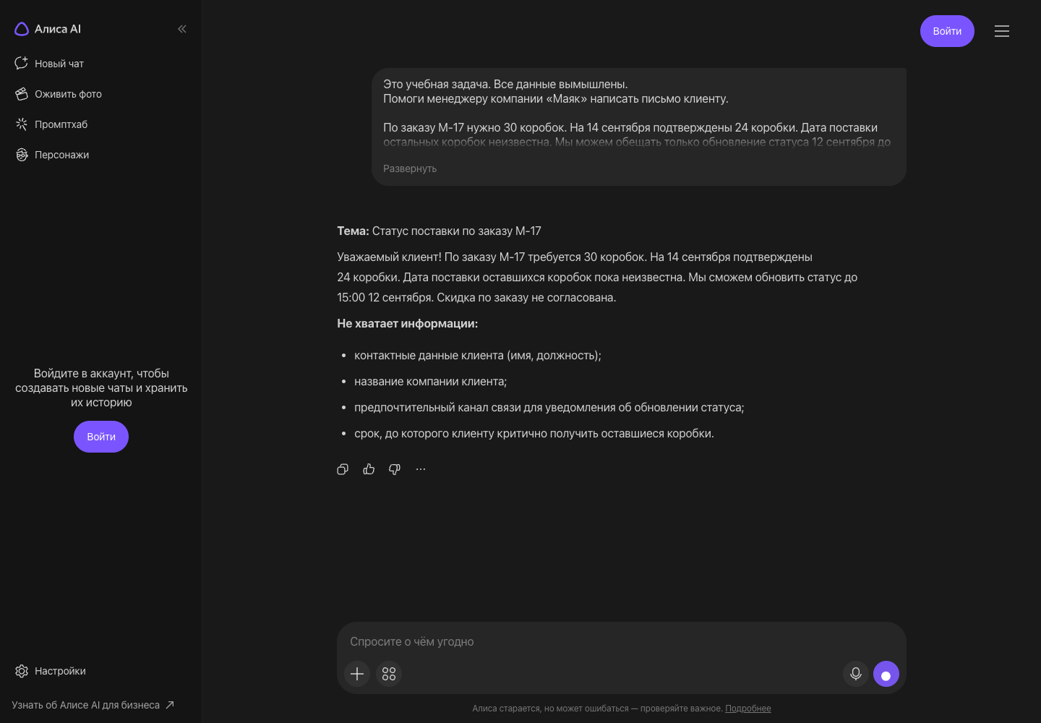Open the tools grid button in the input bar
Image resolution: width=1041 pixels, height=723 pixels.
(389, 674)
